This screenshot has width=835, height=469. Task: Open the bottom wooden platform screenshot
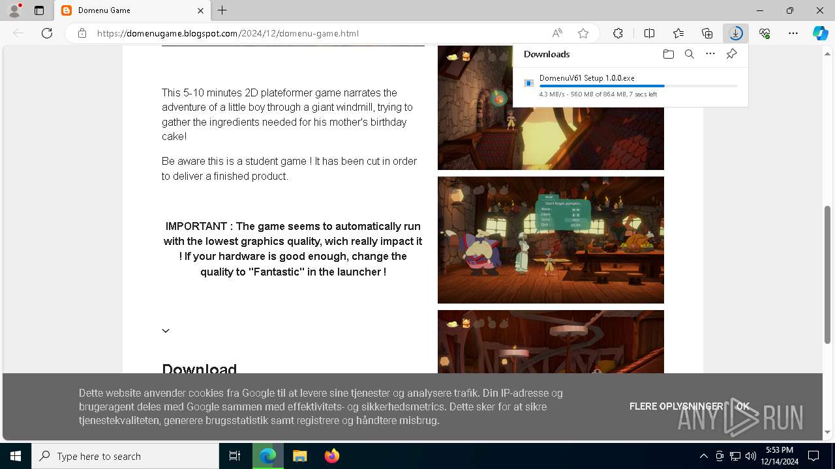[x=551, y=341]
